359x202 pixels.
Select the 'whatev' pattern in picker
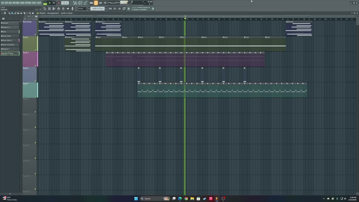click(x=10, y=23)
